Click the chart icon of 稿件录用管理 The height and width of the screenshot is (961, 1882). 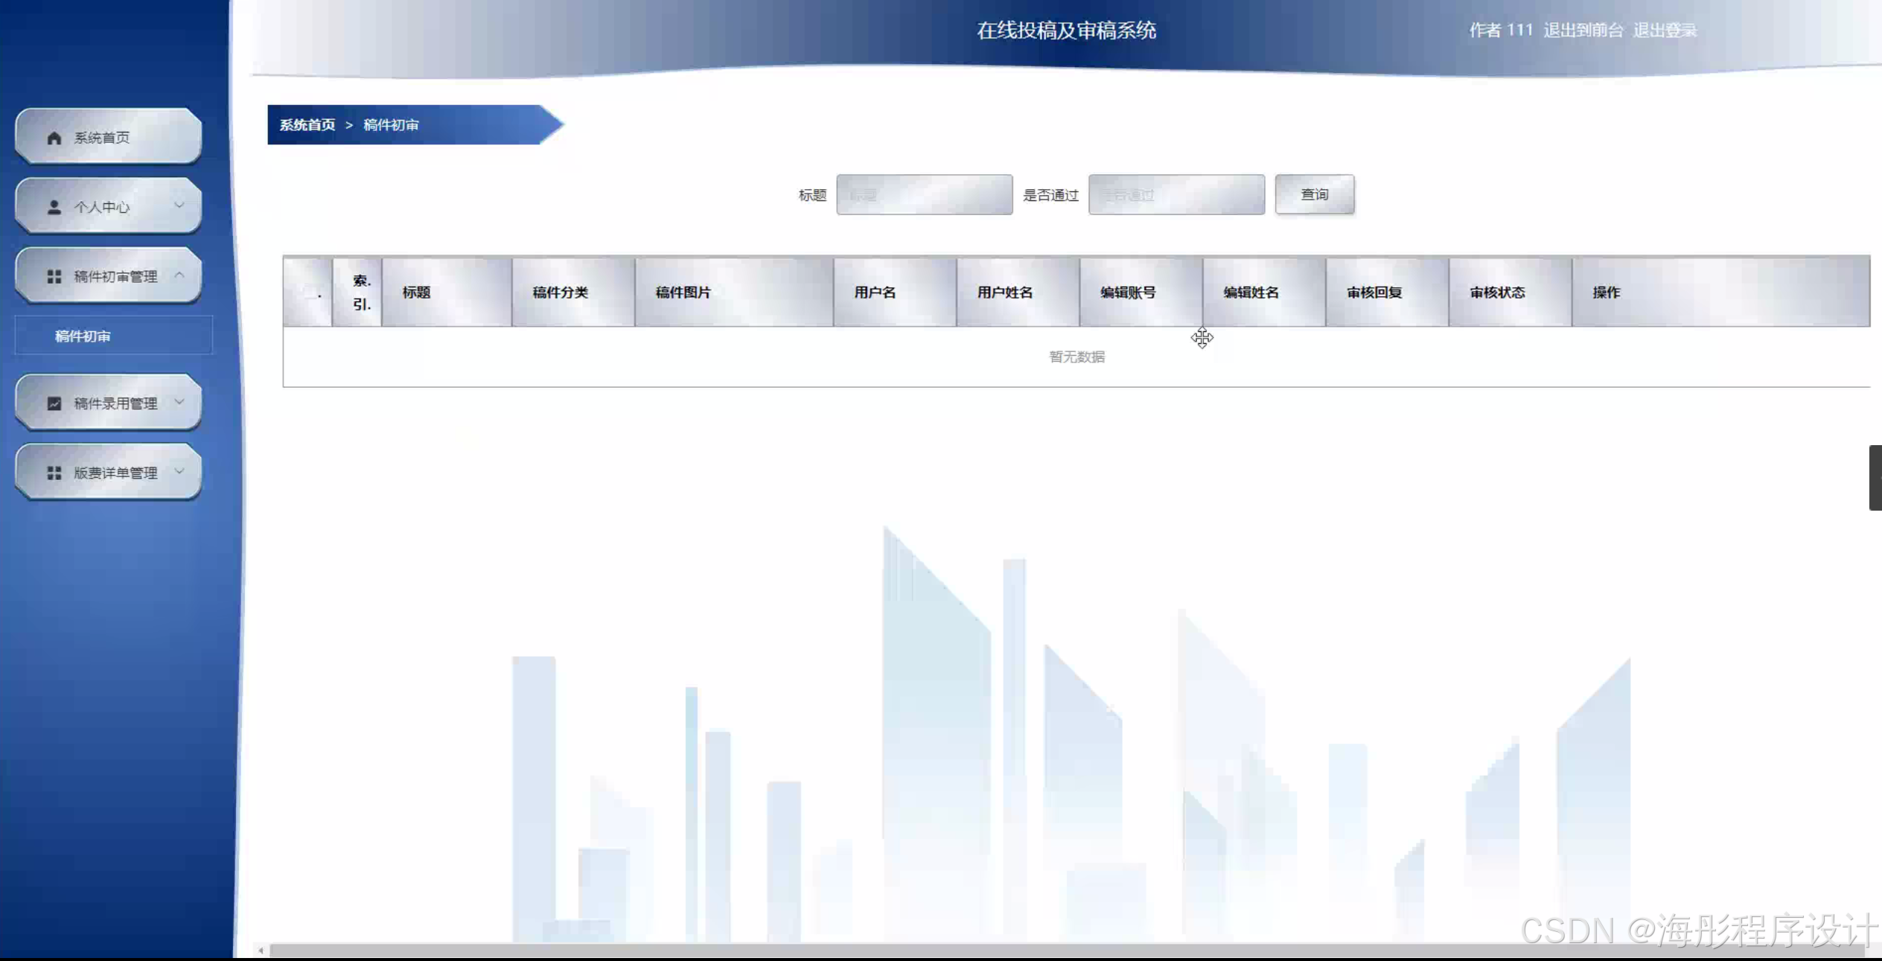tap(54, 403)
